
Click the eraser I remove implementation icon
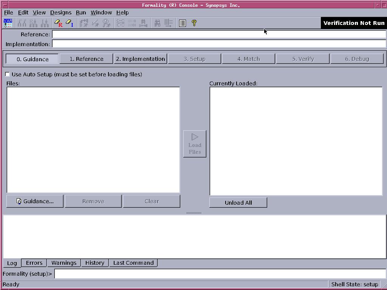point(70,23)
